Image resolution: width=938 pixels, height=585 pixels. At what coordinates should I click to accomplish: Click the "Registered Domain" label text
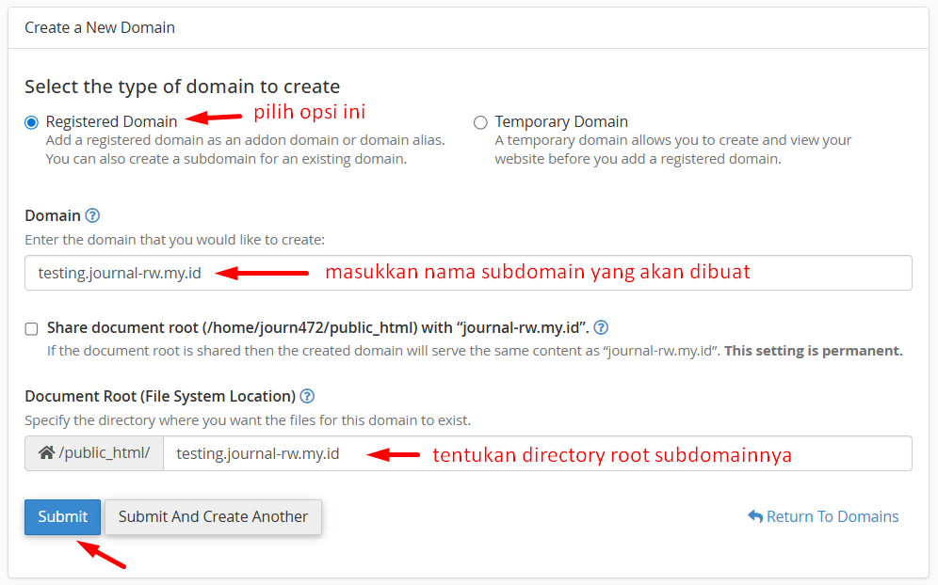click(111, 121)
